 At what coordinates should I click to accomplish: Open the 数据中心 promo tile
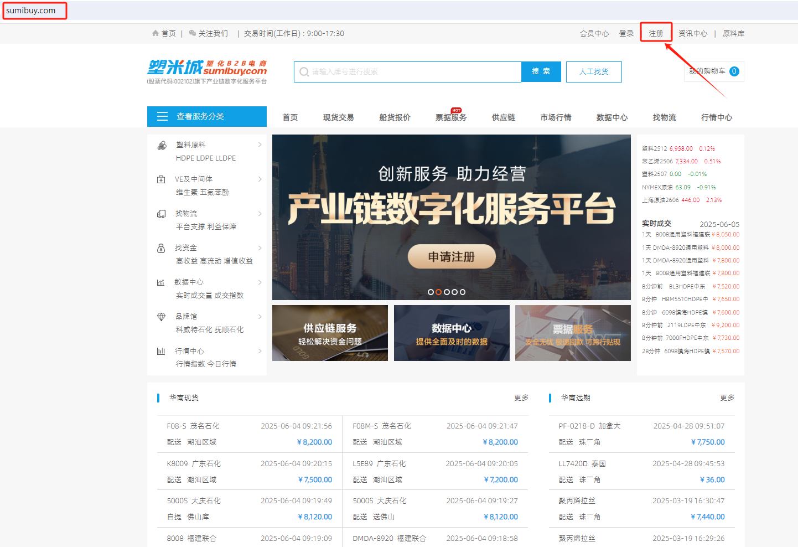452,333
